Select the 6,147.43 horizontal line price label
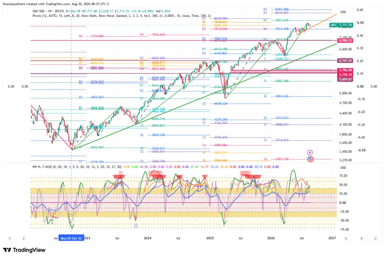Screen dimensions: 385x258 pyautogui.click(x=345, y=61)
